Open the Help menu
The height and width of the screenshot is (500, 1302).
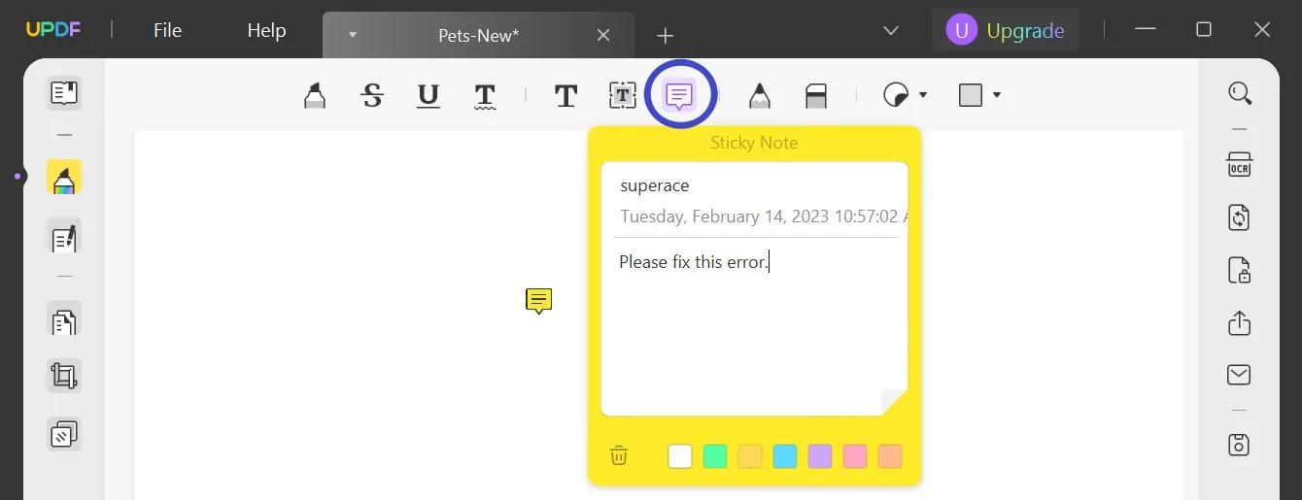(x=266, y=31)
